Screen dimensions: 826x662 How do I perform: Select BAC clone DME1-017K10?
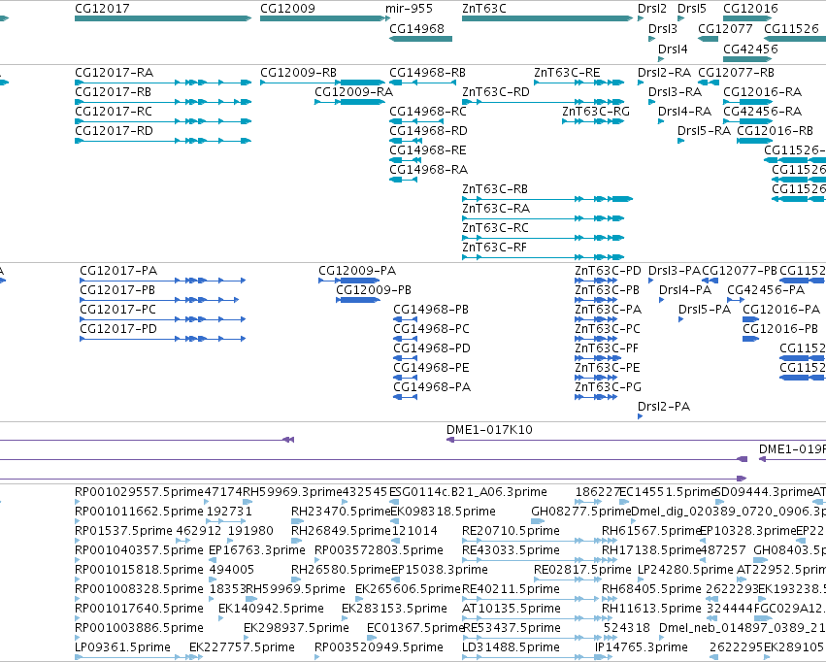[x=489, y=430]
